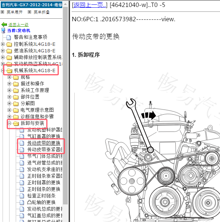Click the folder icon of 部件位置
220x222 pixels.
click(16, 97)
